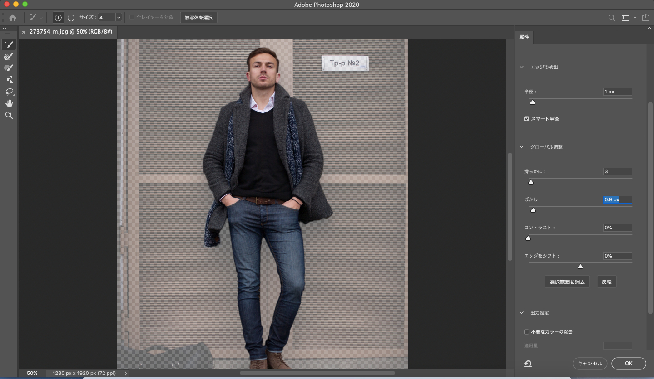Select the Quick Selection tool

pos(9,44)
